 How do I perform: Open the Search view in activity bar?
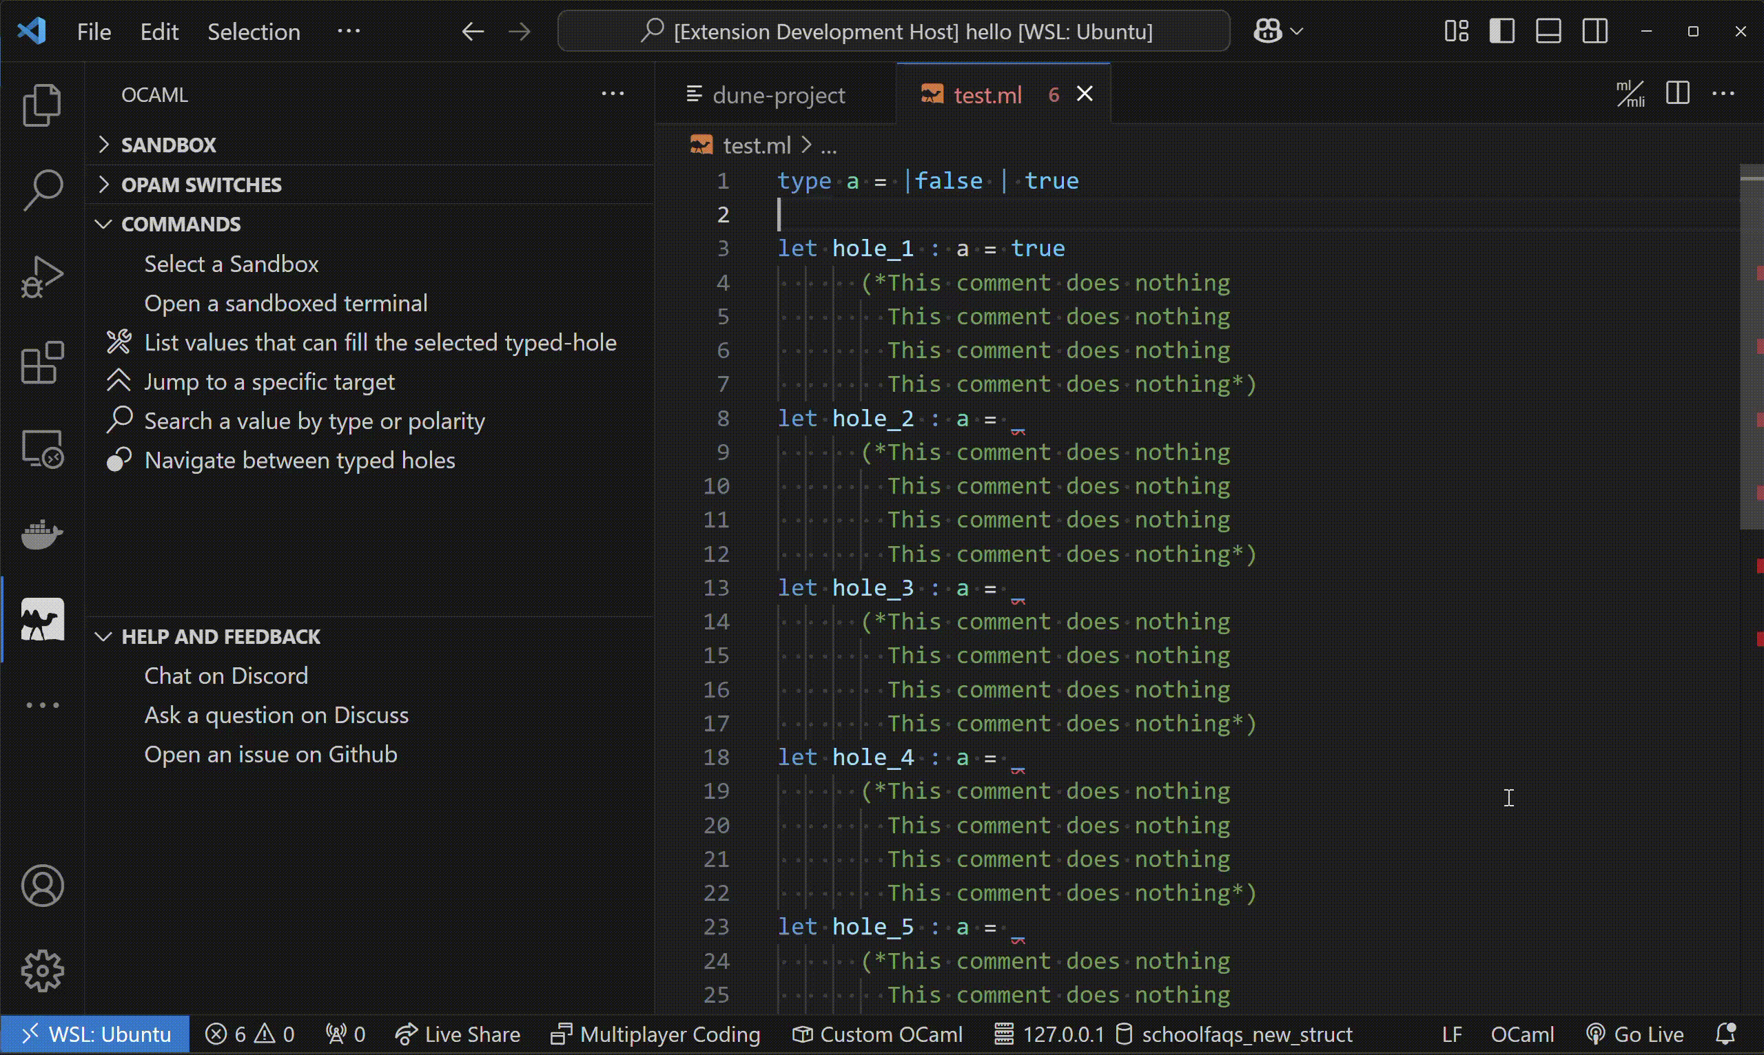click(42, 190)
